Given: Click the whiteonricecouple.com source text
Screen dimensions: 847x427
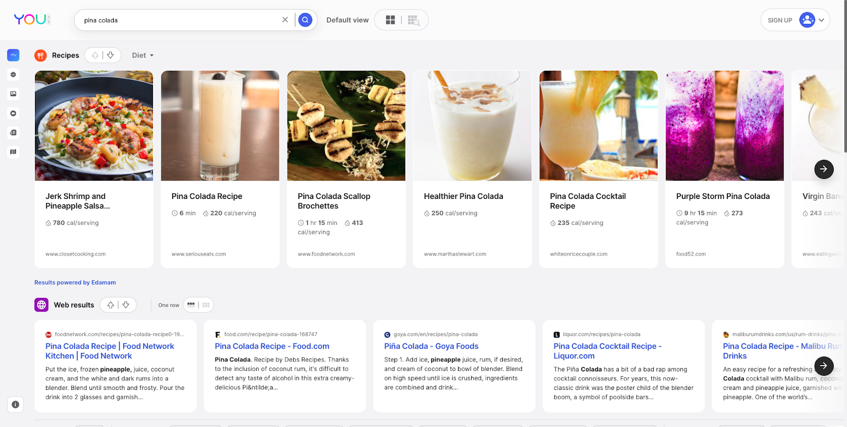Looking at the screenshot, I should (x=579, y=254).
